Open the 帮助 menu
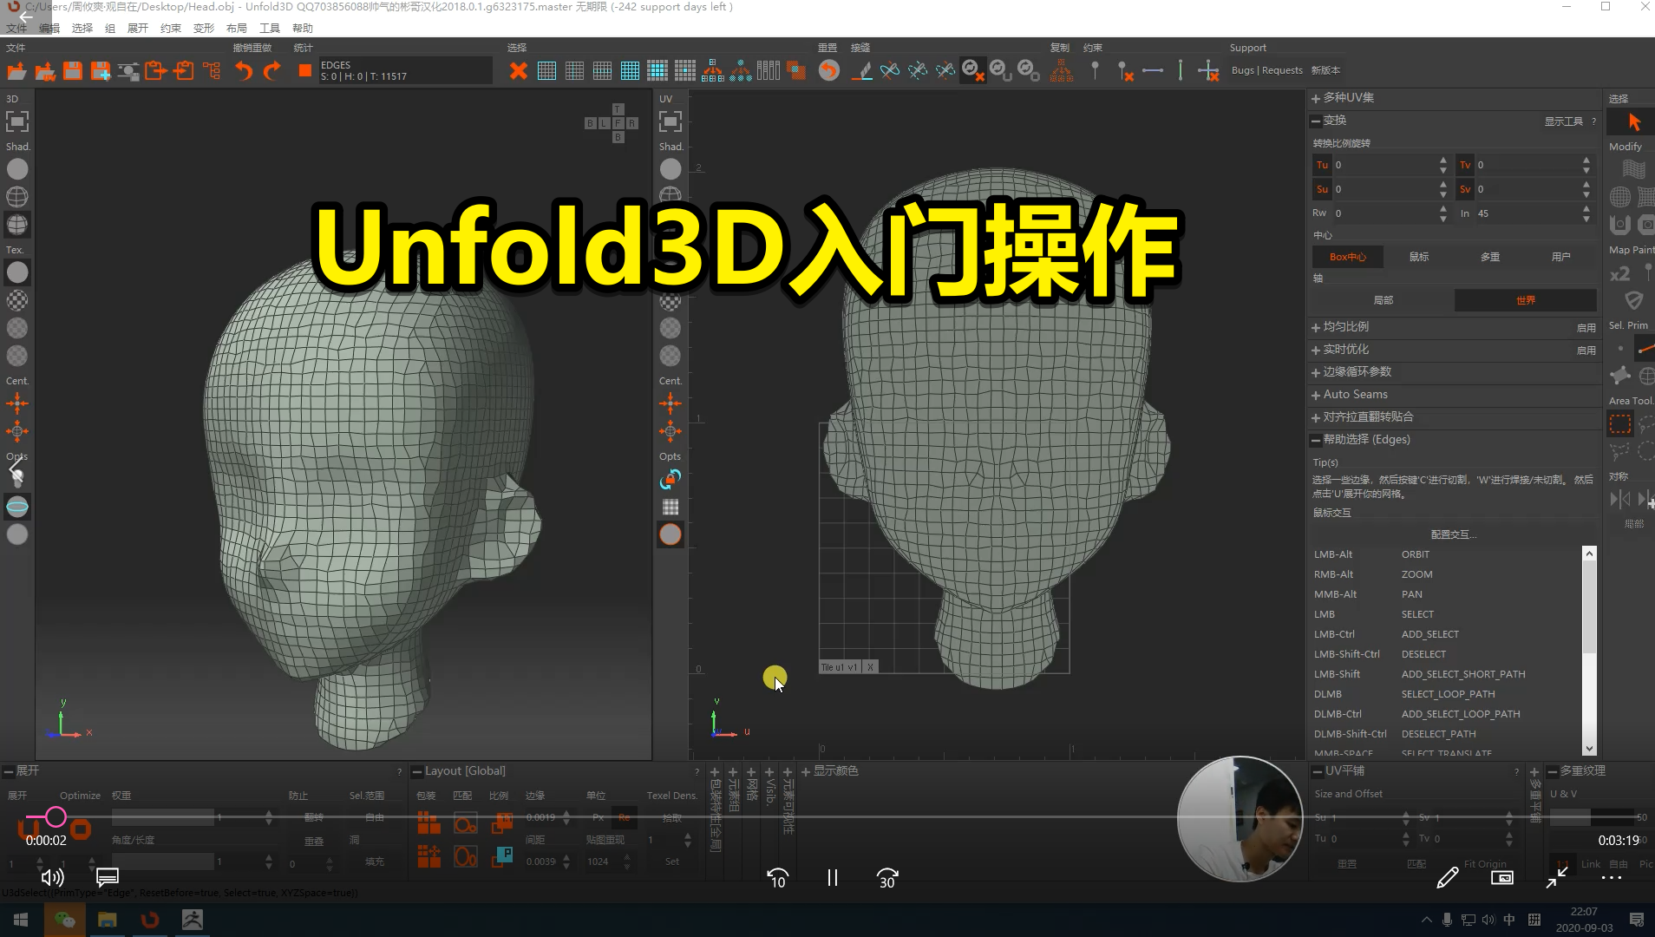This screenshot has width=1655, height=937. [303, 28]
